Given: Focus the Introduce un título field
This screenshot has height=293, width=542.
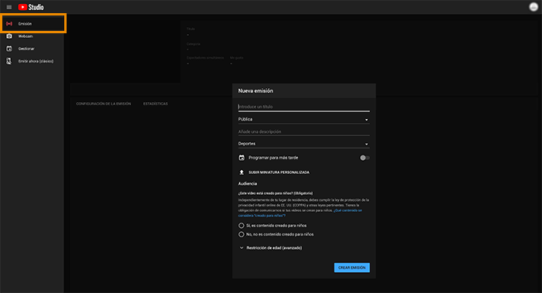Looking at the screenshot, I should coord(304,107).
